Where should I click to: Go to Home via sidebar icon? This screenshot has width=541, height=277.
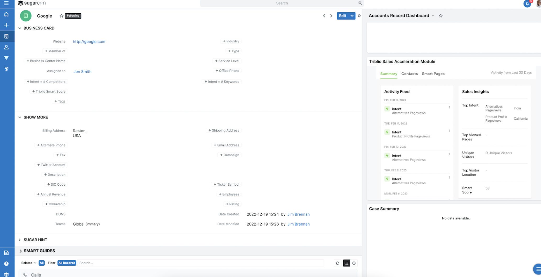[x=6, y=14]
